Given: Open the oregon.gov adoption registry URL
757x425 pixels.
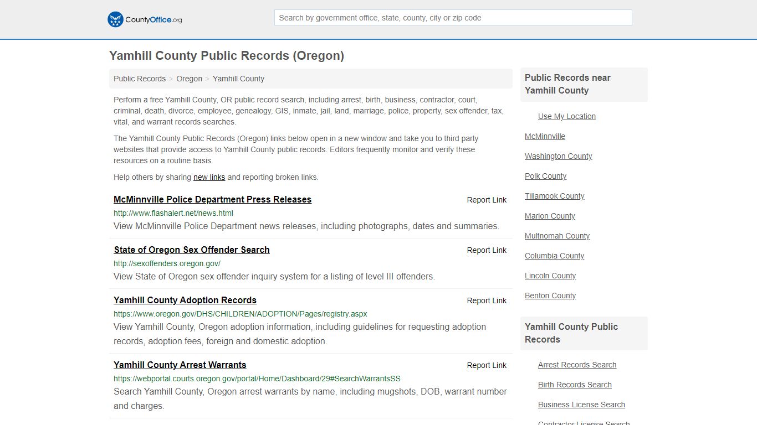Looking at the screenshot, I should pos(240,314).
